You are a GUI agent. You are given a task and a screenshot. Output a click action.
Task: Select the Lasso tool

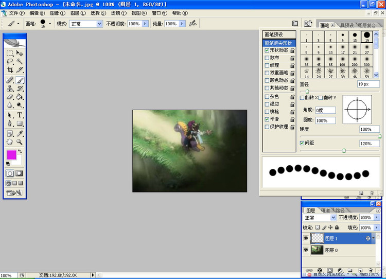click(10, 61)
